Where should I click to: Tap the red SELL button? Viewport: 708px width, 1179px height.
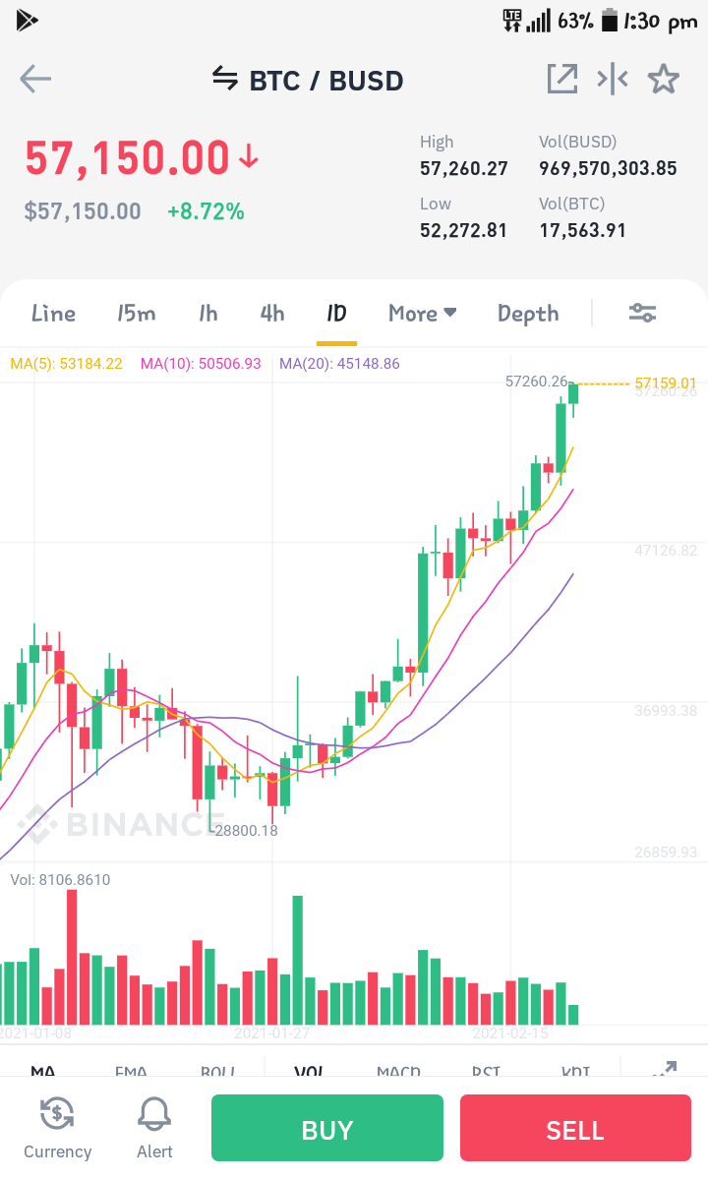click(x=575, y=1129)
